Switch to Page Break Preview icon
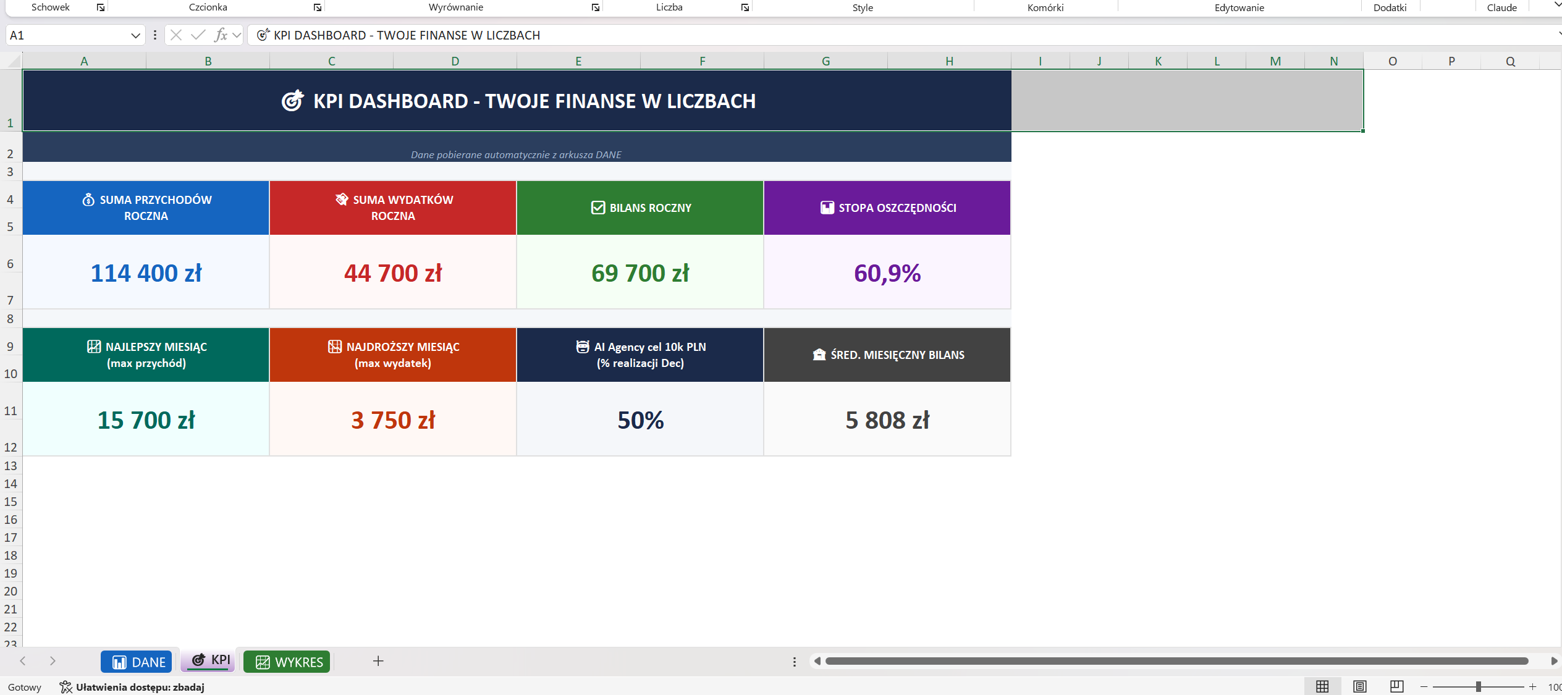Viewport: 1562px width, 695px height. (x=1396, y=686)
